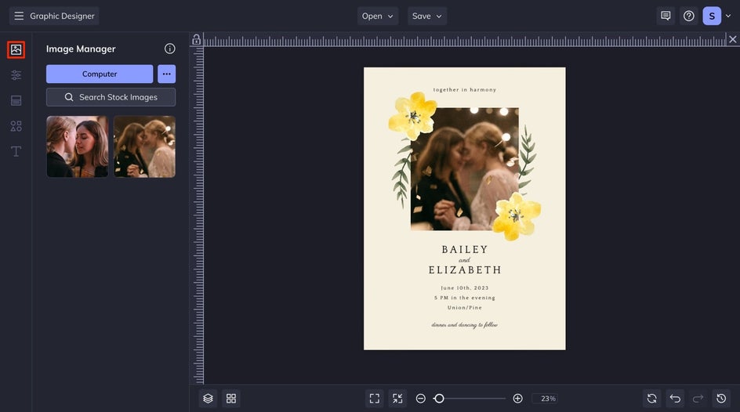Show Image Manager info icon
Image resolution: width=740 pixels, height=412 pixels.
point(170,49)
